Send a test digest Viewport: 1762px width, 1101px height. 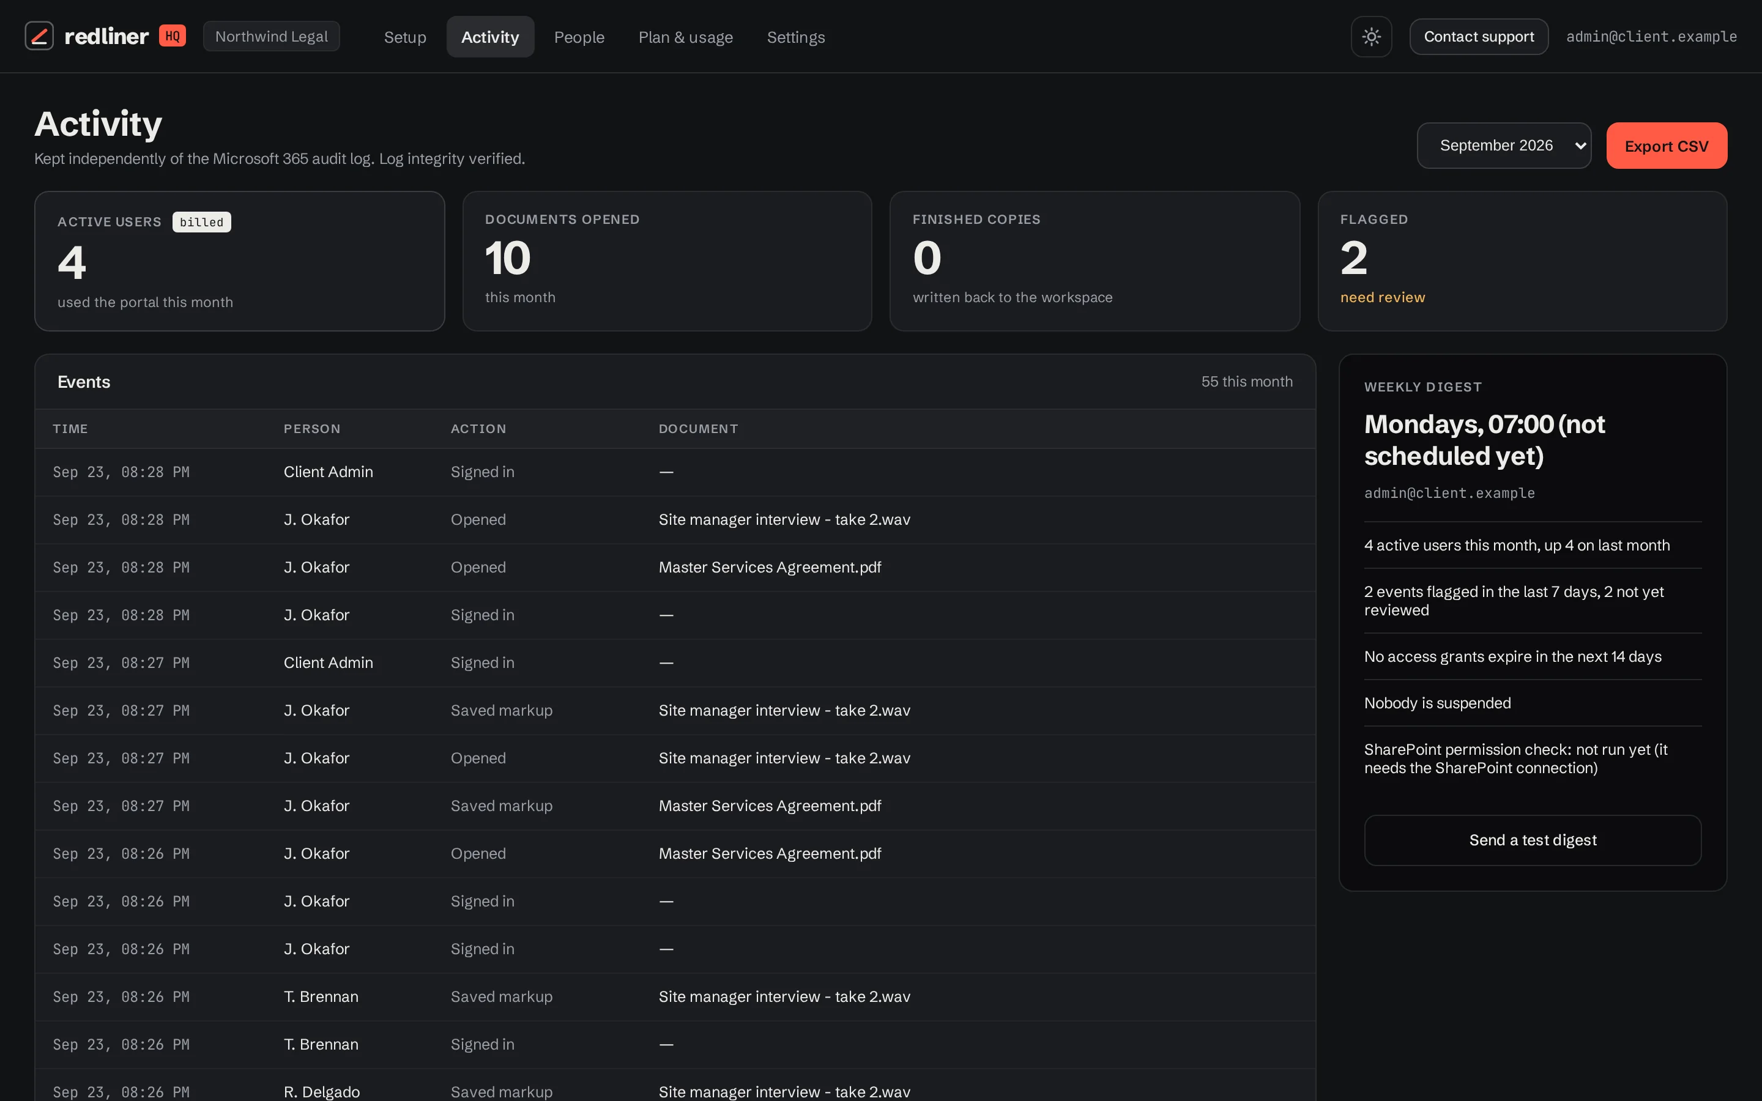tap(1532, 840)
